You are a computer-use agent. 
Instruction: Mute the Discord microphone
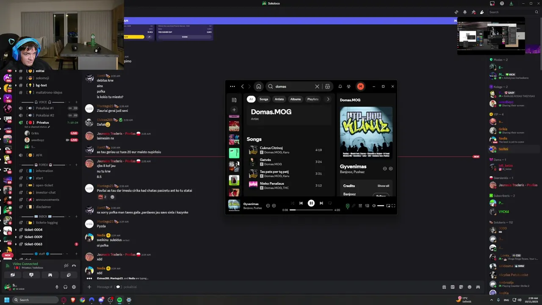coord(57,287)
